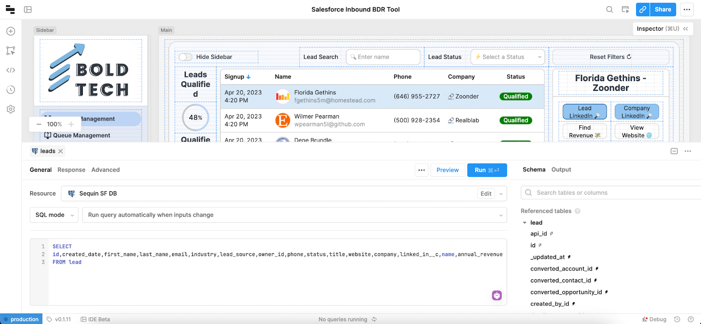The width and height of the screenshot is (701, 324).
Task: Open the component tree panel
Action: point(11,50)
